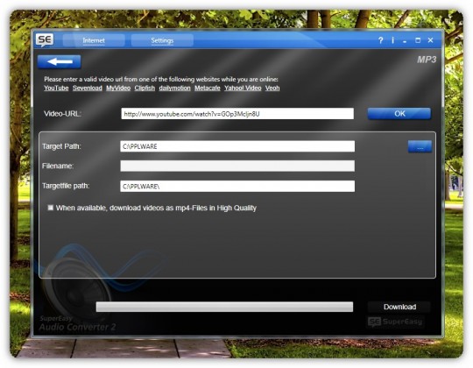Open the Yahoo! Video link
Viewport: 473px width, 368px height.
pos(243,88)
